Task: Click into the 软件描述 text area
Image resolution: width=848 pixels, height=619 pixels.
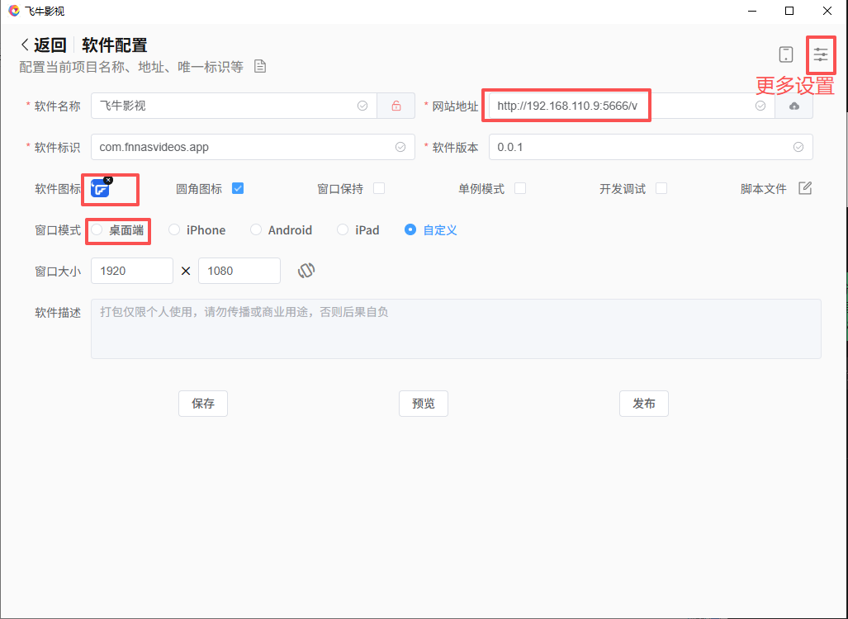Action: pyautogui.click(x=456, y=328)
